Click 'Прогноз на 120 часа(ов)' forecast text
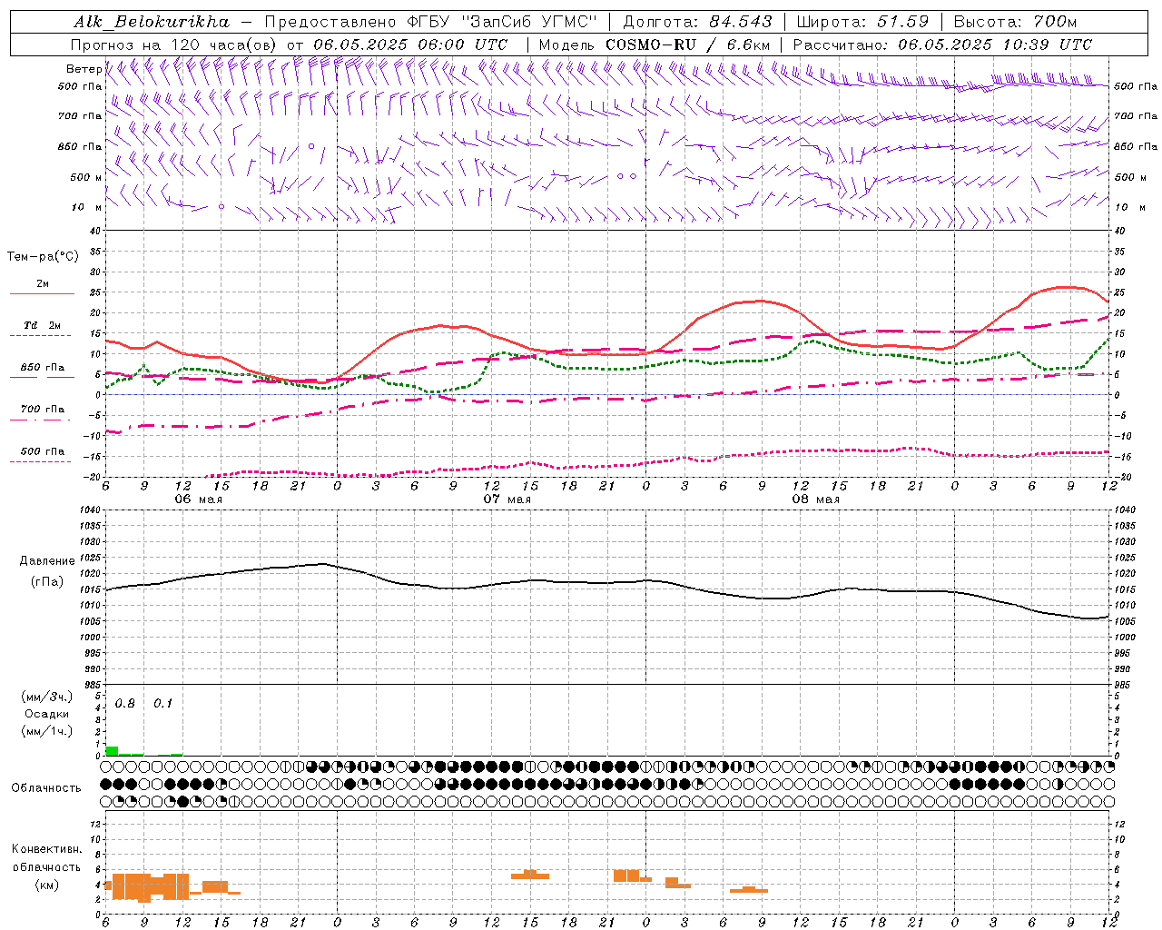 [175, 45]
